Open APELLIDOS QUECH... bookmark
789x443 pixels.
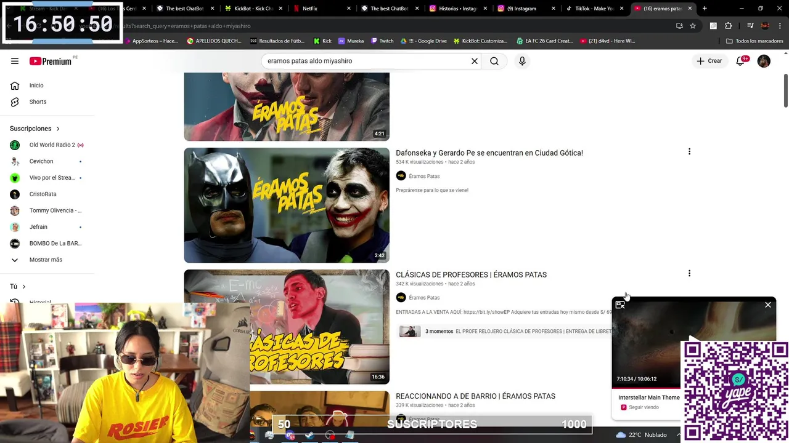pos(214,41)
